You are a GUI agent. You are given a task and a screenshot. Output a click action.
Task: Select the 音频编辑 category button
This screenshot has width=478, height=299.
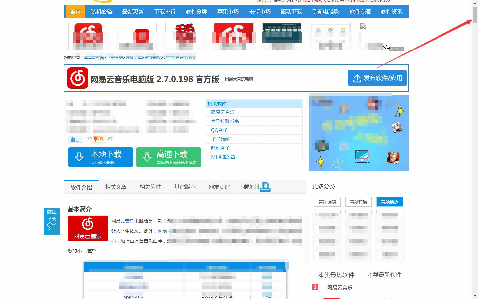click(x=327, y=202)
